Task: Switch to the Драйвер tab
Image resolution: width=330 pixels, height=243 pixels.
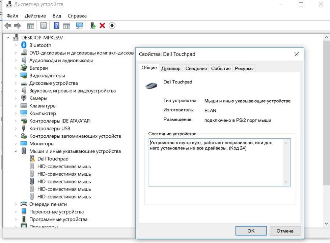Action: tap(171, 68)
